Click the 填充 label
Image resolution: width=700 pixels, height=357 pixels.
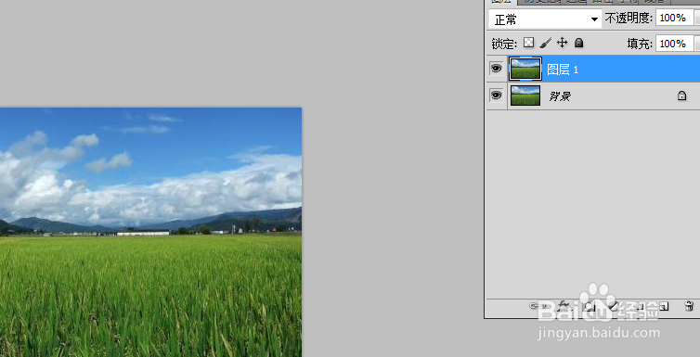tap(640, 44)
